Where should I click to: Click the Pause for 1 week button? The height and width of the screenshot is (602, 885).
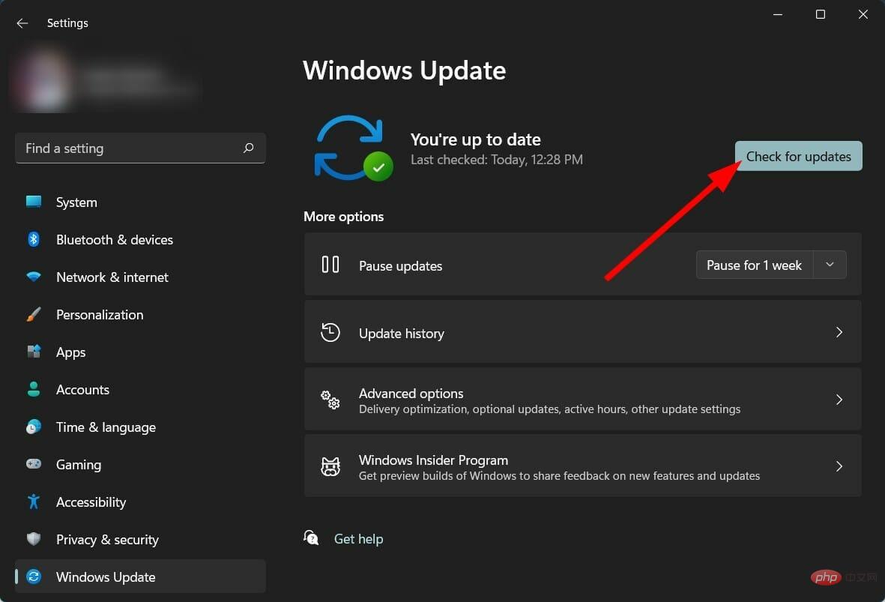pos(754,265)
